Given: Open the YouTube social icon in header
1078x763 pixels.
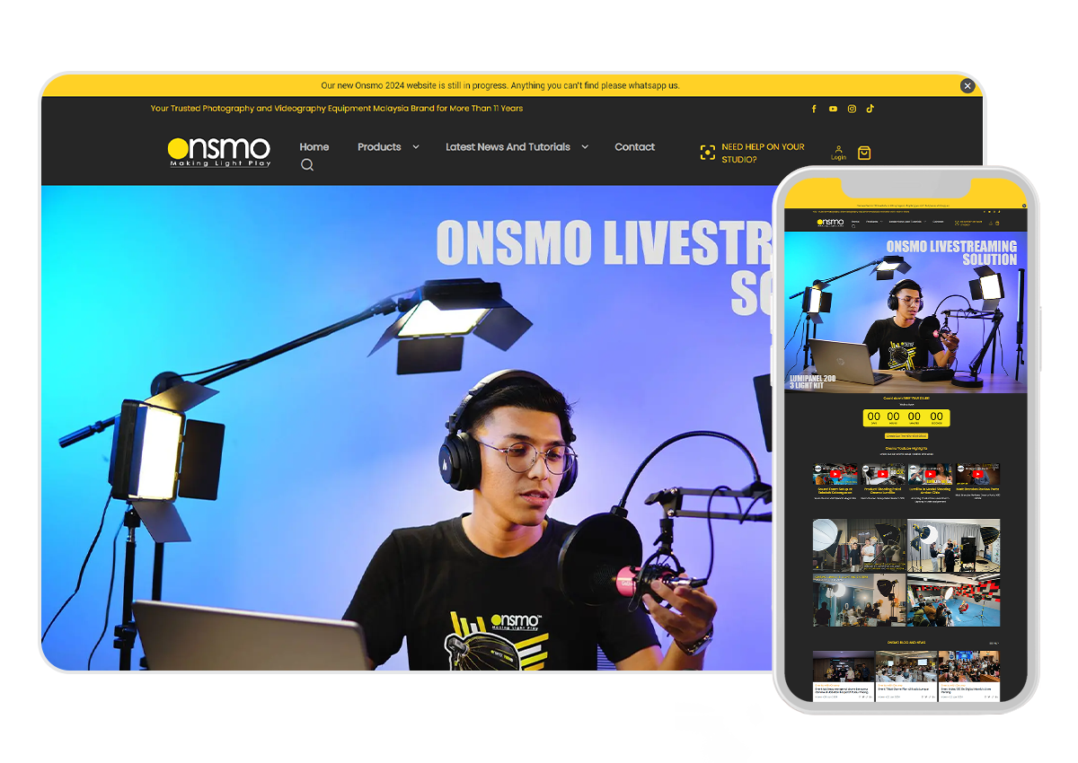Looking at the screenshot, I should click(x=833, y=109).
